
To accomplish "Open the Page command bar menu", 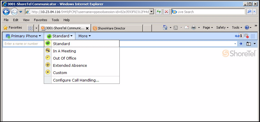I will click(208, 27).
